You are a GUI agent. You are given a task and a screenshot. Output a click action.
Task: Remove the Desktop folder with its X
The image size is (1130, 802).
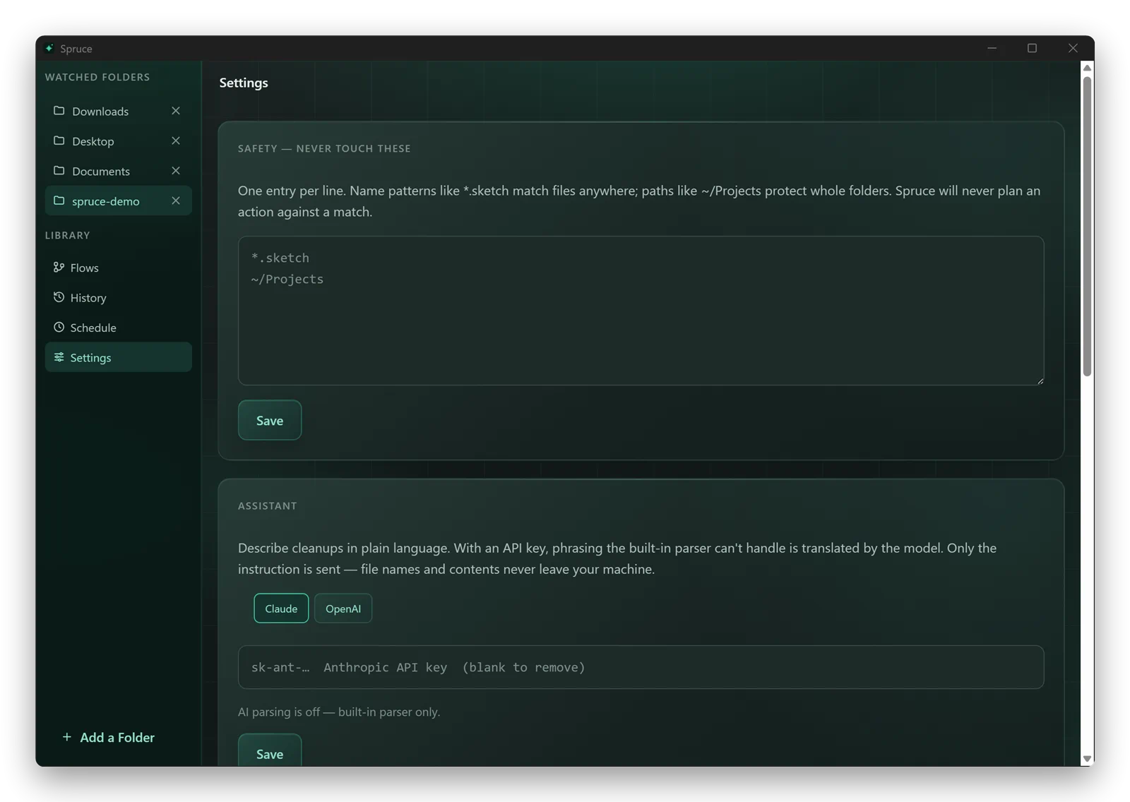click(x=176, y=140)
